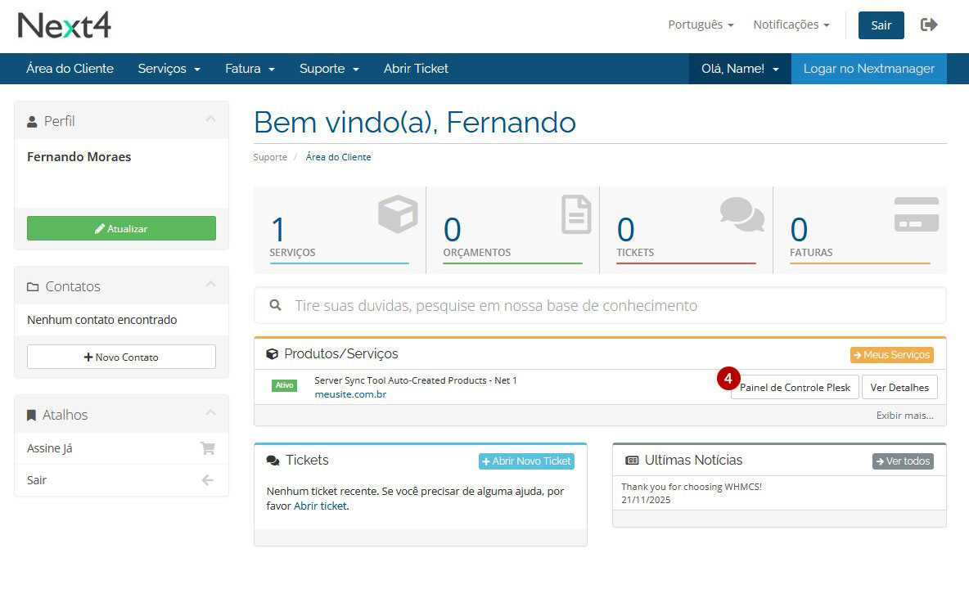This screenshot has height=589, width=969.
Task: Click the services box icon in the Serviços tile
Action: click(398, 214)
